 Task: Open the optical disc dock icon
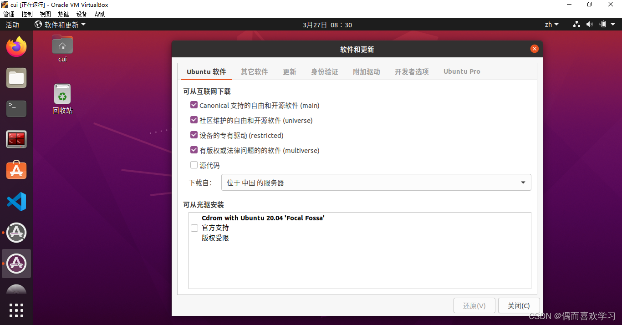[x=16, y=289]
